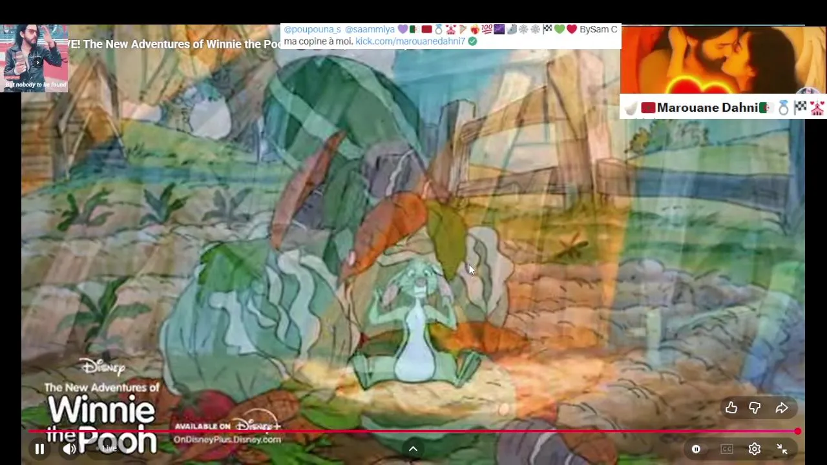The image size is (827, 465).
Task: Mute the video volume
Action: coord(69,449)
